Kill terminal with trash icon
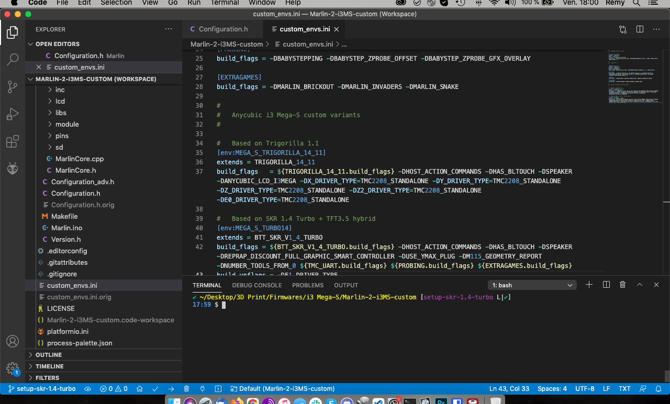Screen dimensions: 670x404 pyautogui.click(x=622, y=285)
